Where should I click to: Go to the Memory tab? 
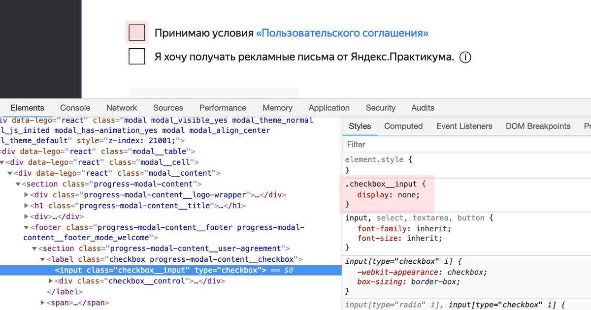pos(277,108)
